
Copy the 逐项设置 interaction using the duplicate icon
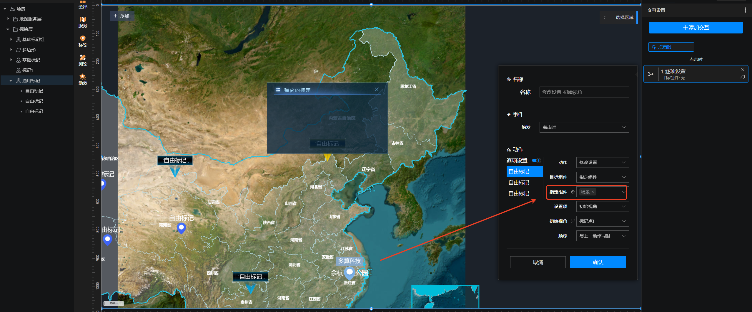click(743, 77)
